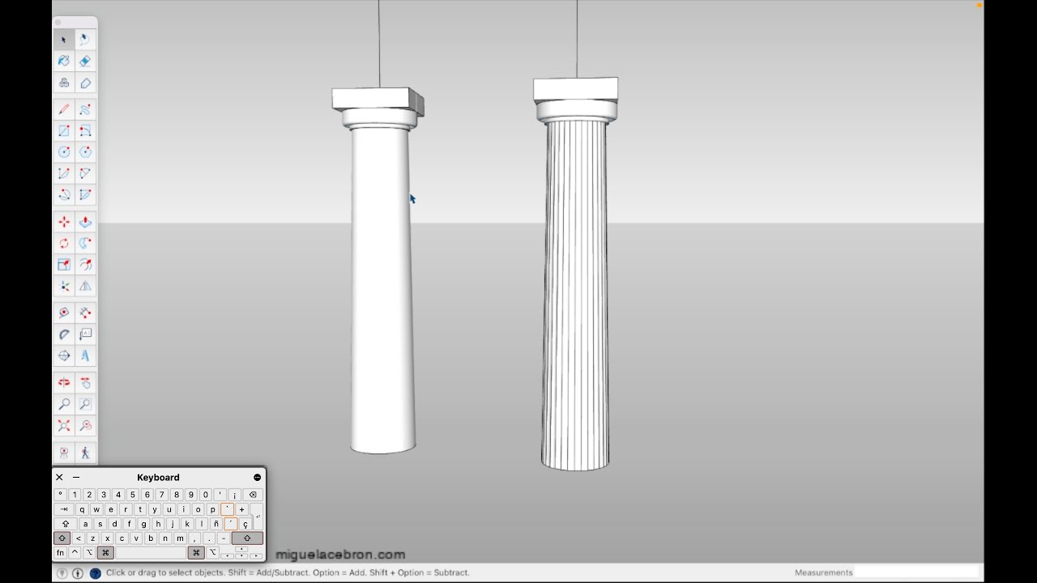Toggle the left Command key on keyboard viewer
The height and width of the screenshot is (583, 1037).
[105, 553]
